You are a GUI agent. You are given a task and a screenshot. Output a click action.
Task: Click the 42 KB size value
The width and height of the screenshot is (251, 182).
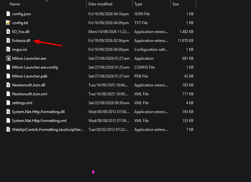(189, 76)
